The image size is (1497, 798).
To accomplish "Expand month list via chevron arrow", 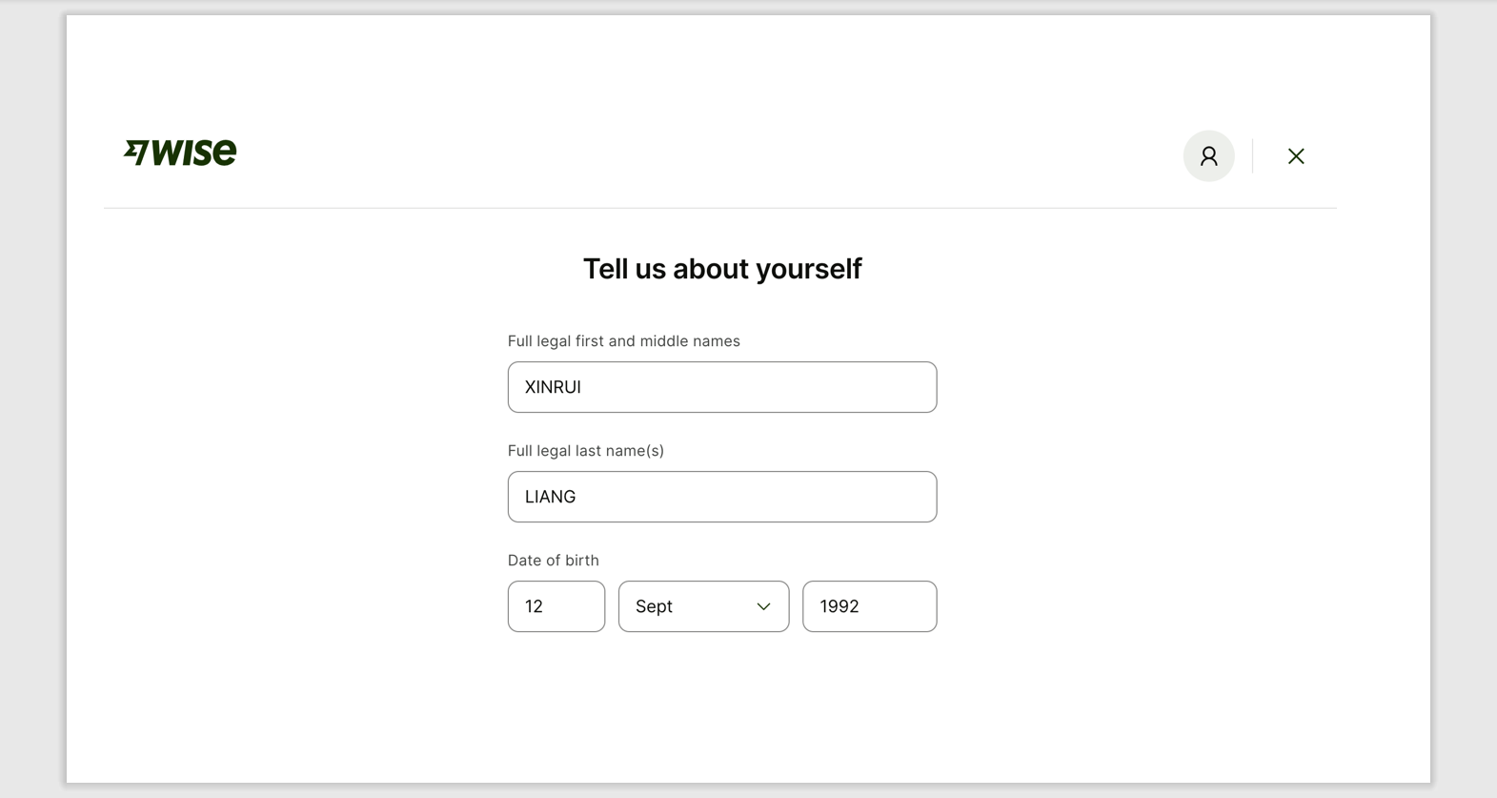I will pos(763,606).
